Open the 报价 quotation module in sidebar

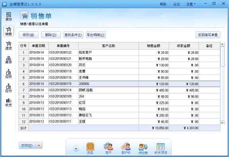(9, 16)
